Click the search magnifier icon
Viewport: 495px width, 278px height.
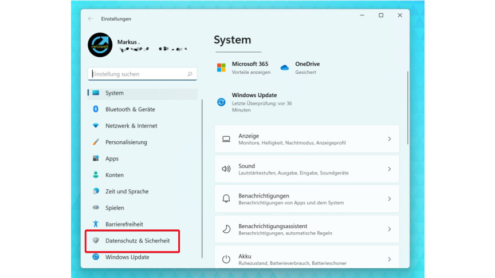click(190, 74)
